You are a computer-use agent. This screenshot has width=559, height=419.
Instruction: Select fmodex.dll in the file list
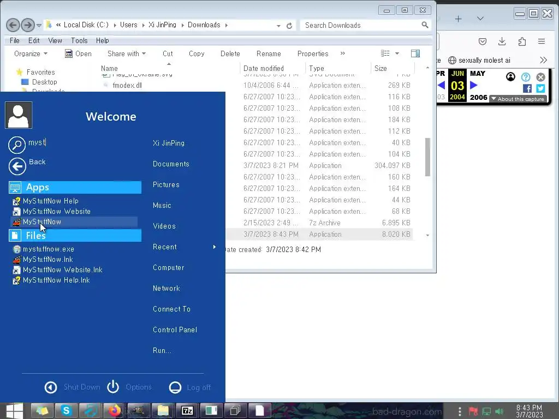[x=127, y=86]
